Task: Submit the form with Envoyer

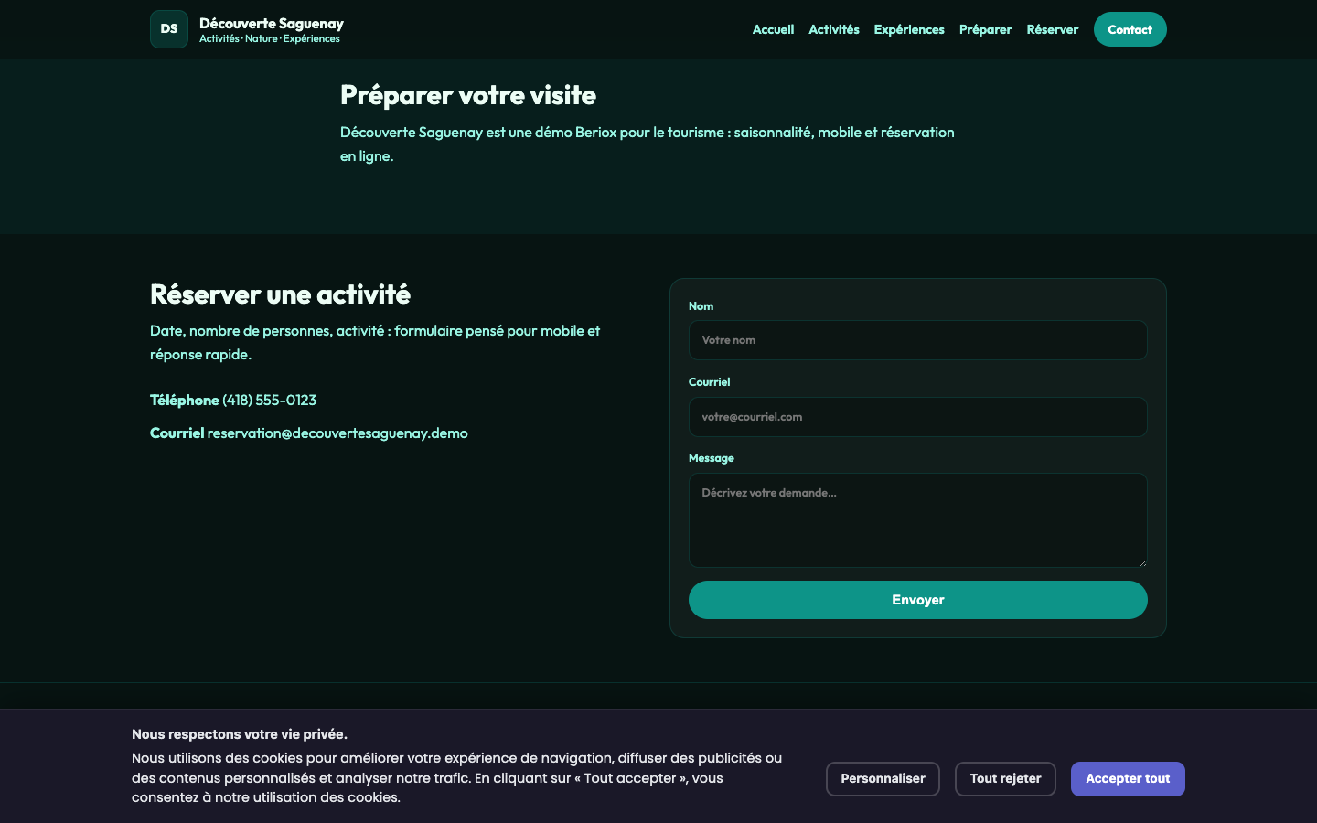Action: [x=918, y=600]
